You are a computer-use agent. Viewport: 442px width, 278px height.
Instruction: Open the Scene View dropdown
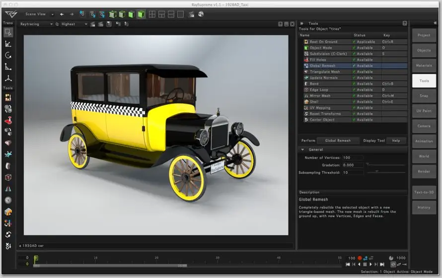(x=39, y=14)
